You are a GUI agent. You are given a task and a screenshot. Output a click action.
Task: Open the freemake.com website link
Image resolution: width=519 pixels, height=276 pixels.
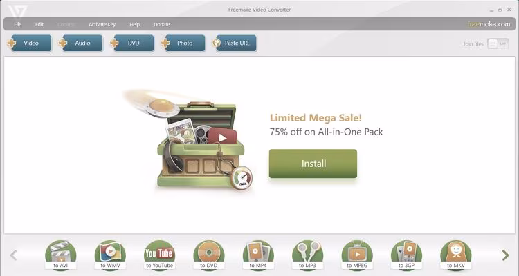point(489,23)
